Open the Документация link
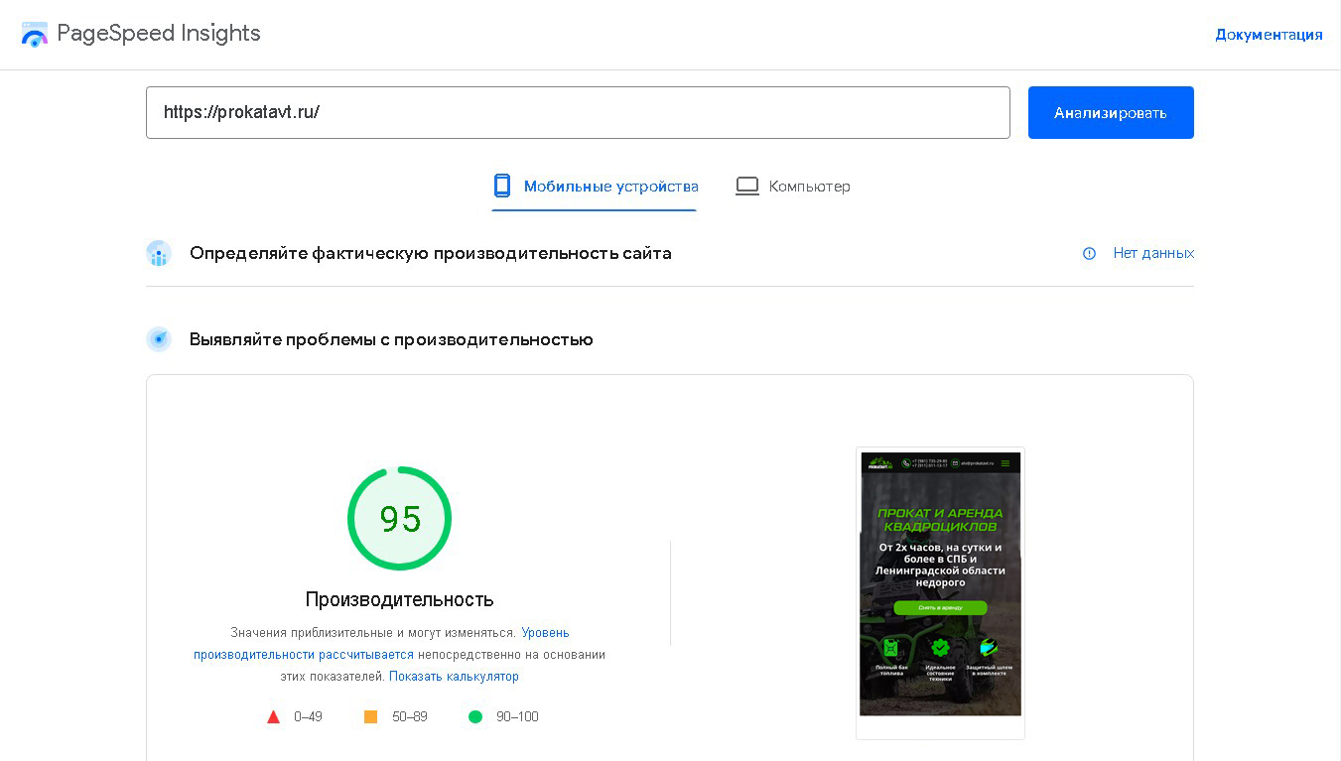This screenshot has width=1341, height=761. coord(1268,34)
